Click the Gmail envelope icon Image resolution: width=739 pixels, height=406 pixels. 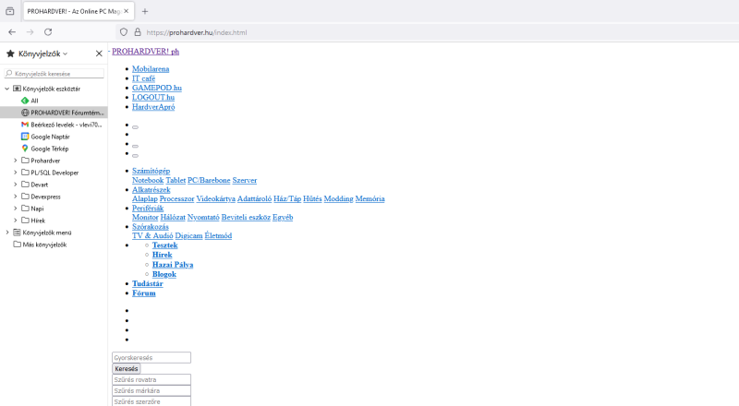25,125
